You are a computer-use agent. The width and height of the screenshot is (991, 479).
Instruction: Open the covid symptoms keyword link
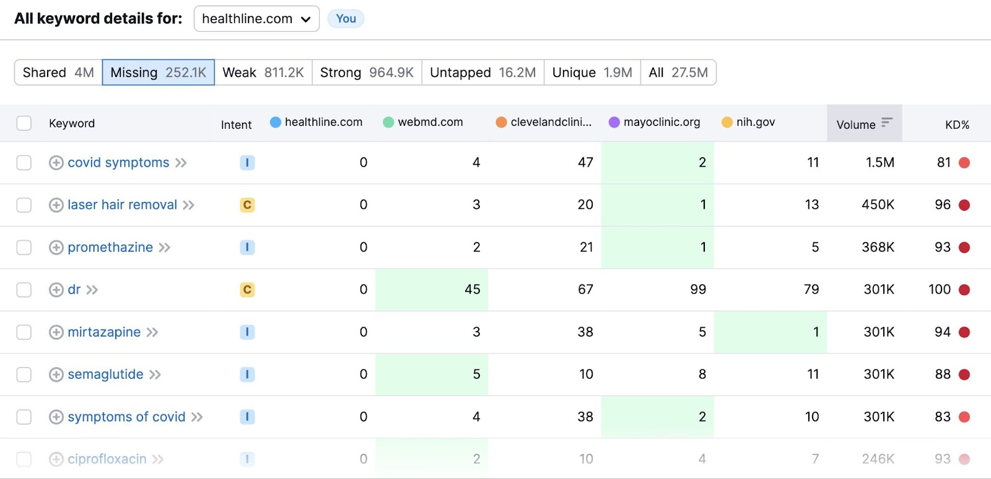coord(118,162)
